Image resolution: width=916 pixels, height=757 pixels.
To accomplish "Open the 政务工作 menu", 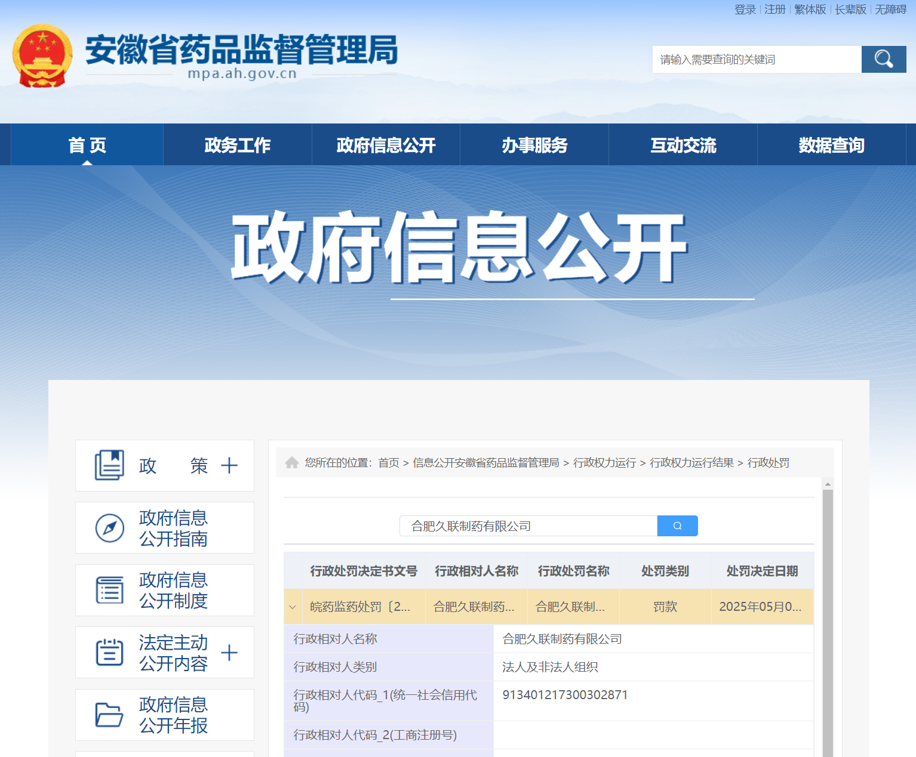I will [238, 145].
